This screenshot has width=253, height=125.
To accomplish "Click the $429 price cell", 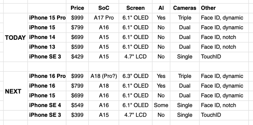I will point(77,57).
